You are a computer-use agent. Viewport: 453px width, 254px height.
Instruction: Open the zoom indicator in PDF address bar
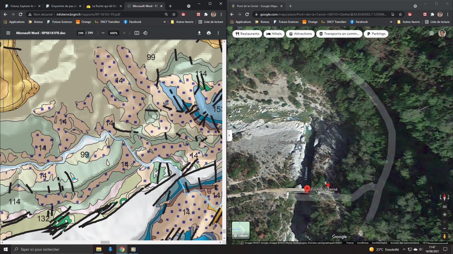tap(166, 14)
